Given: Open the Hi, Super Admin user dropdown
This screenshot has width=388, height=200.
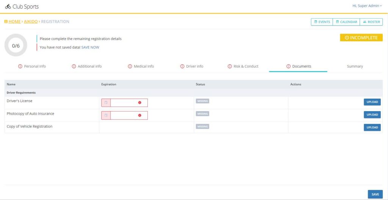Looking at the screenshot, I should pyautogui.click(x=367, y=6).
